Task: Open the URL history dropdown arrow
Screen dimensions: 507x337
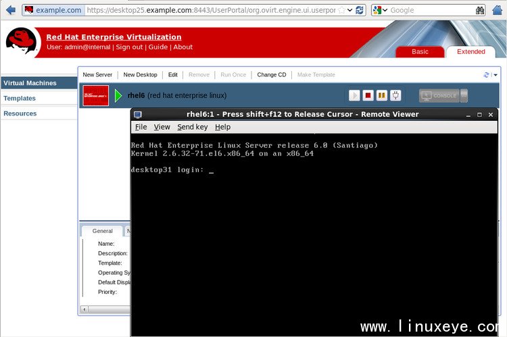Action: 350,10
